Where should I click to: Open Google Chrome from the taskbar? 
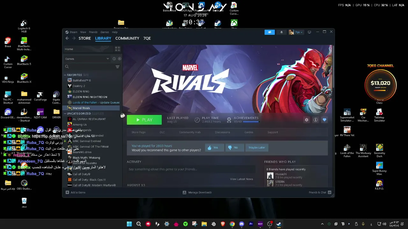coord(232,224)
